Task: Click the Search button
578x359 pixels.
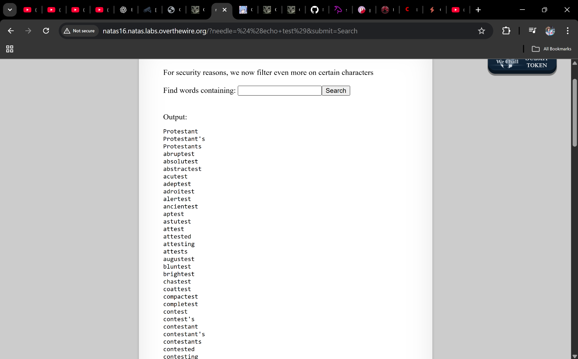Action: (336, 91)
